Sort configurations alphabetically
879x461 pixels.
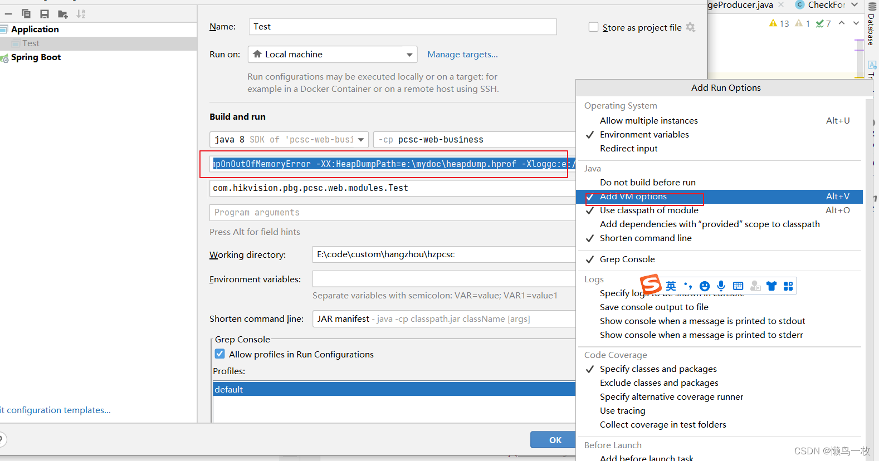(81, 14)
